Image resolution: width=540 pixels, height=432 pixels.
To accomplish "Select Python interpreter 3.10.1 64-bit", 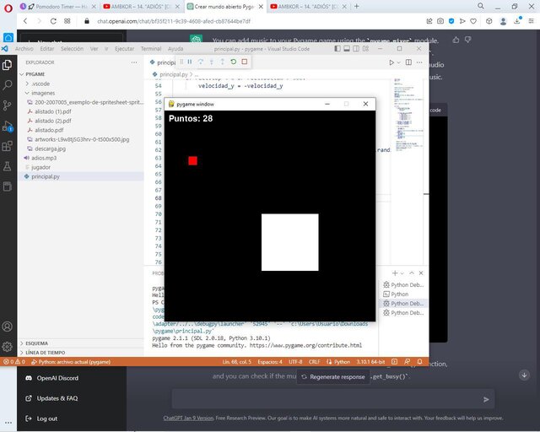I will point(370,362).
